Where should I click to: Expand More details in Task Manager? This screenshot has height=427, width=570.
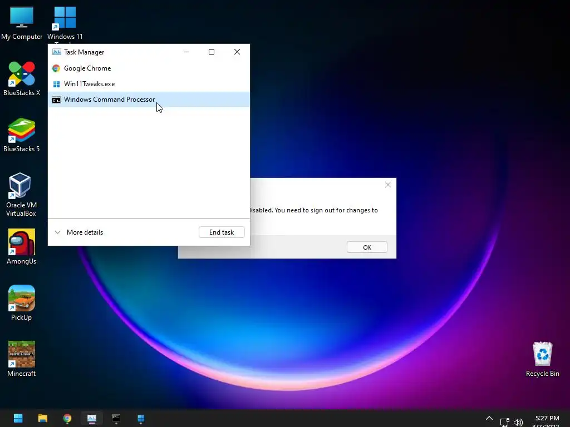tap(79, 232)
